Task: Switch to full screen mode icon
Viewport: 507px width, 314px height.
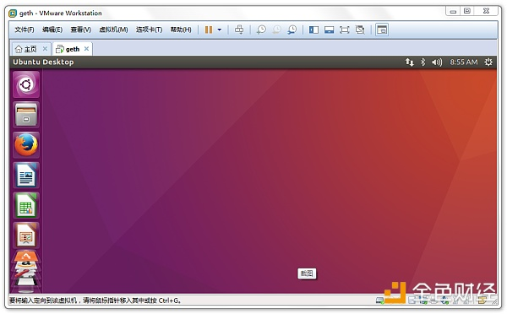Action: point(345,30)
